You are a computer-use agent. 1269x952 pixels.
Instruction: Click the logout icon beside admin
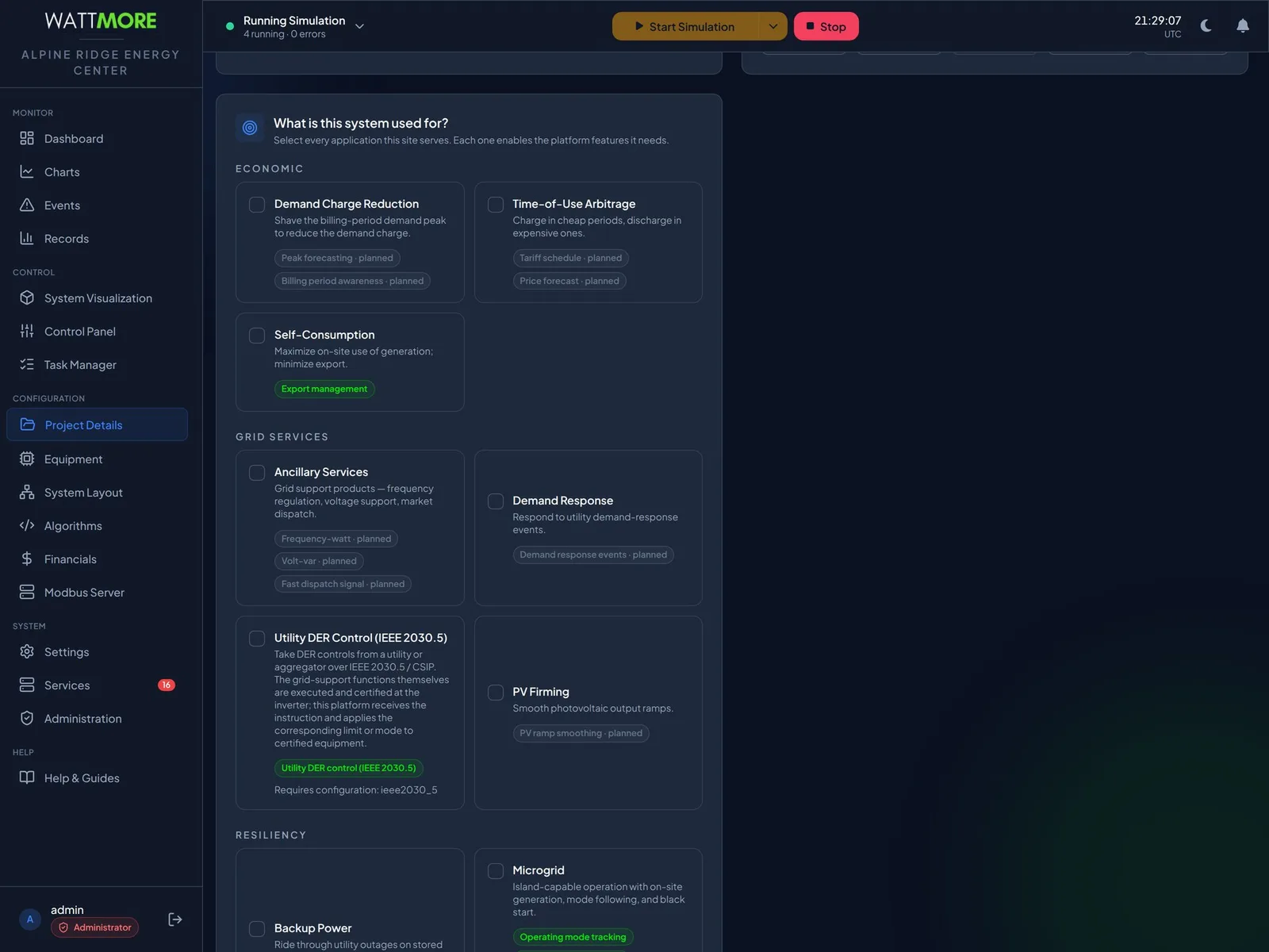pos(175,919)
